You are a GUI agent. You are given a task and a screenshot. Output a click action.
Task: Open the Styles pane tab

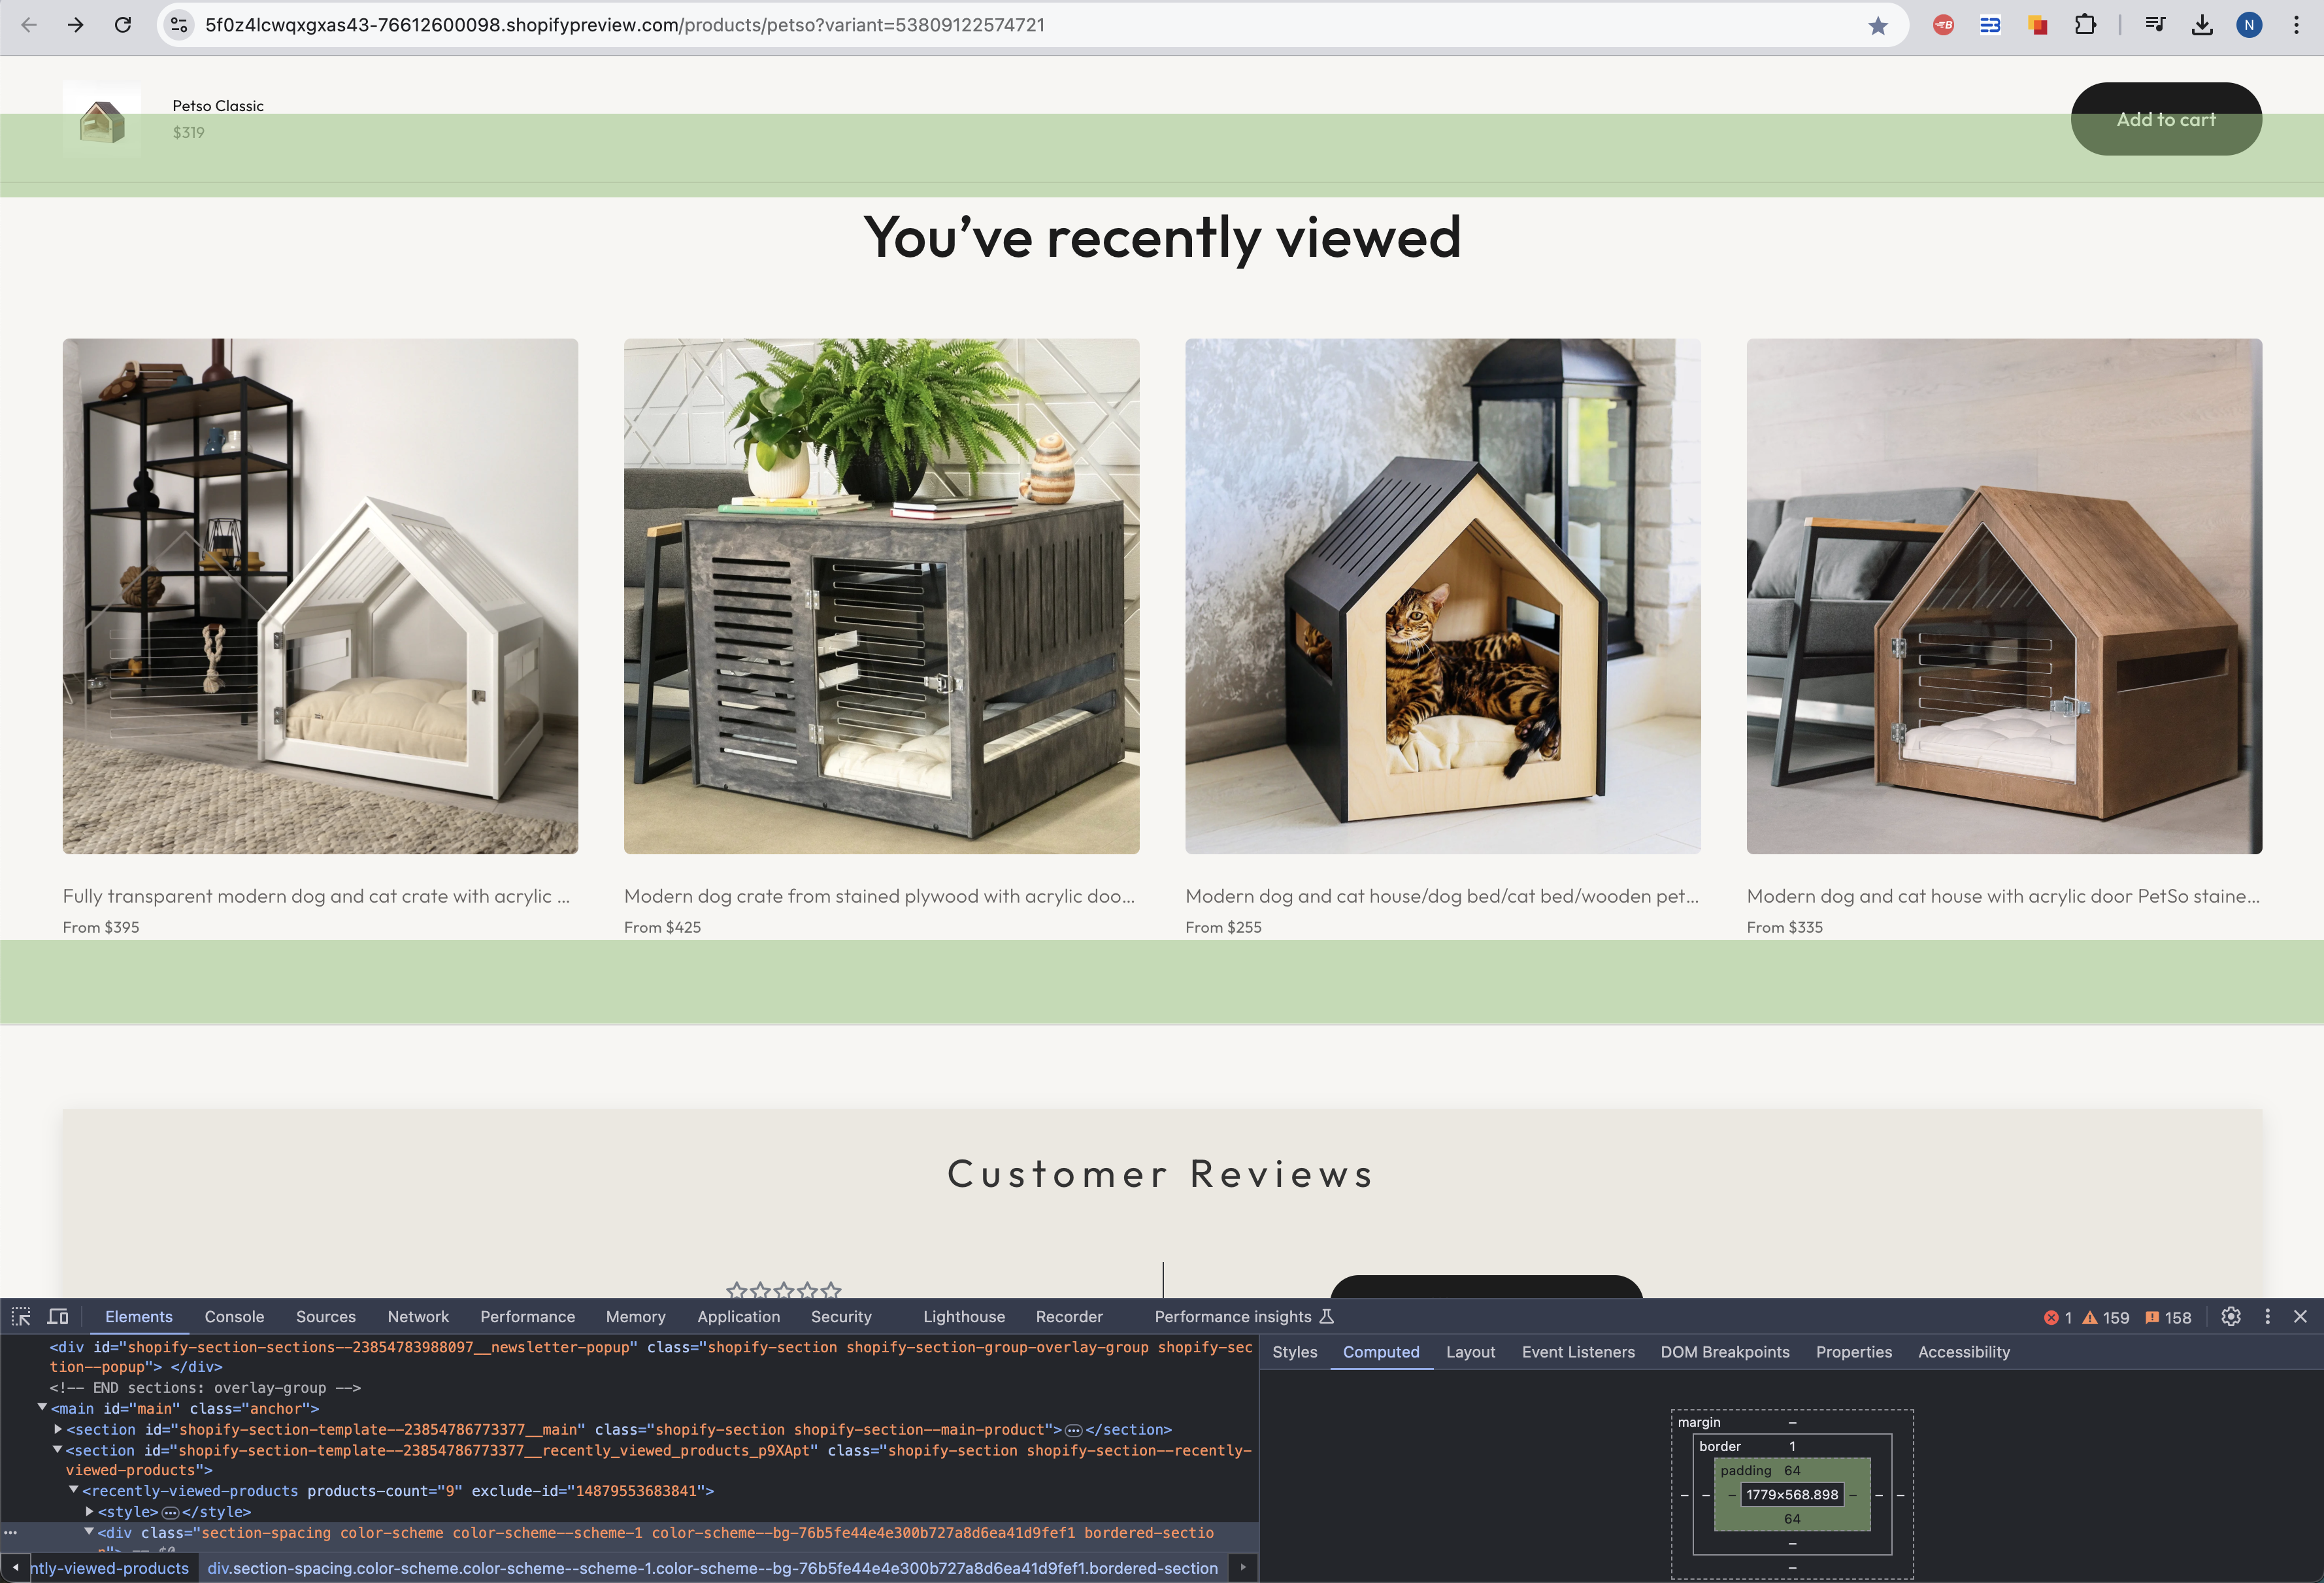point(1294,1352)
